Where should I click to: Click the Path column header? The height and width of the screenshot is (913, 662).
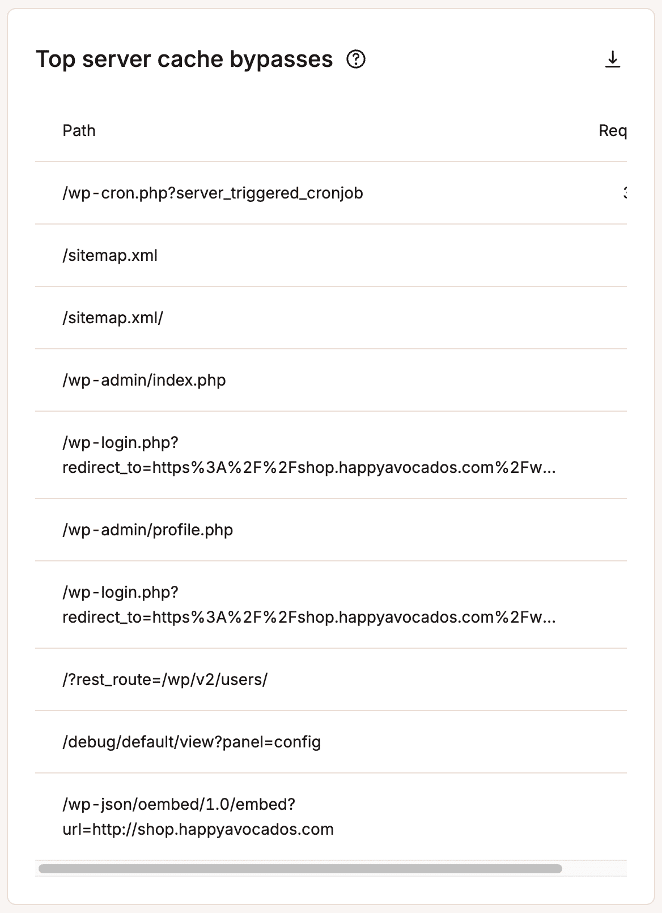coord(79,131)
